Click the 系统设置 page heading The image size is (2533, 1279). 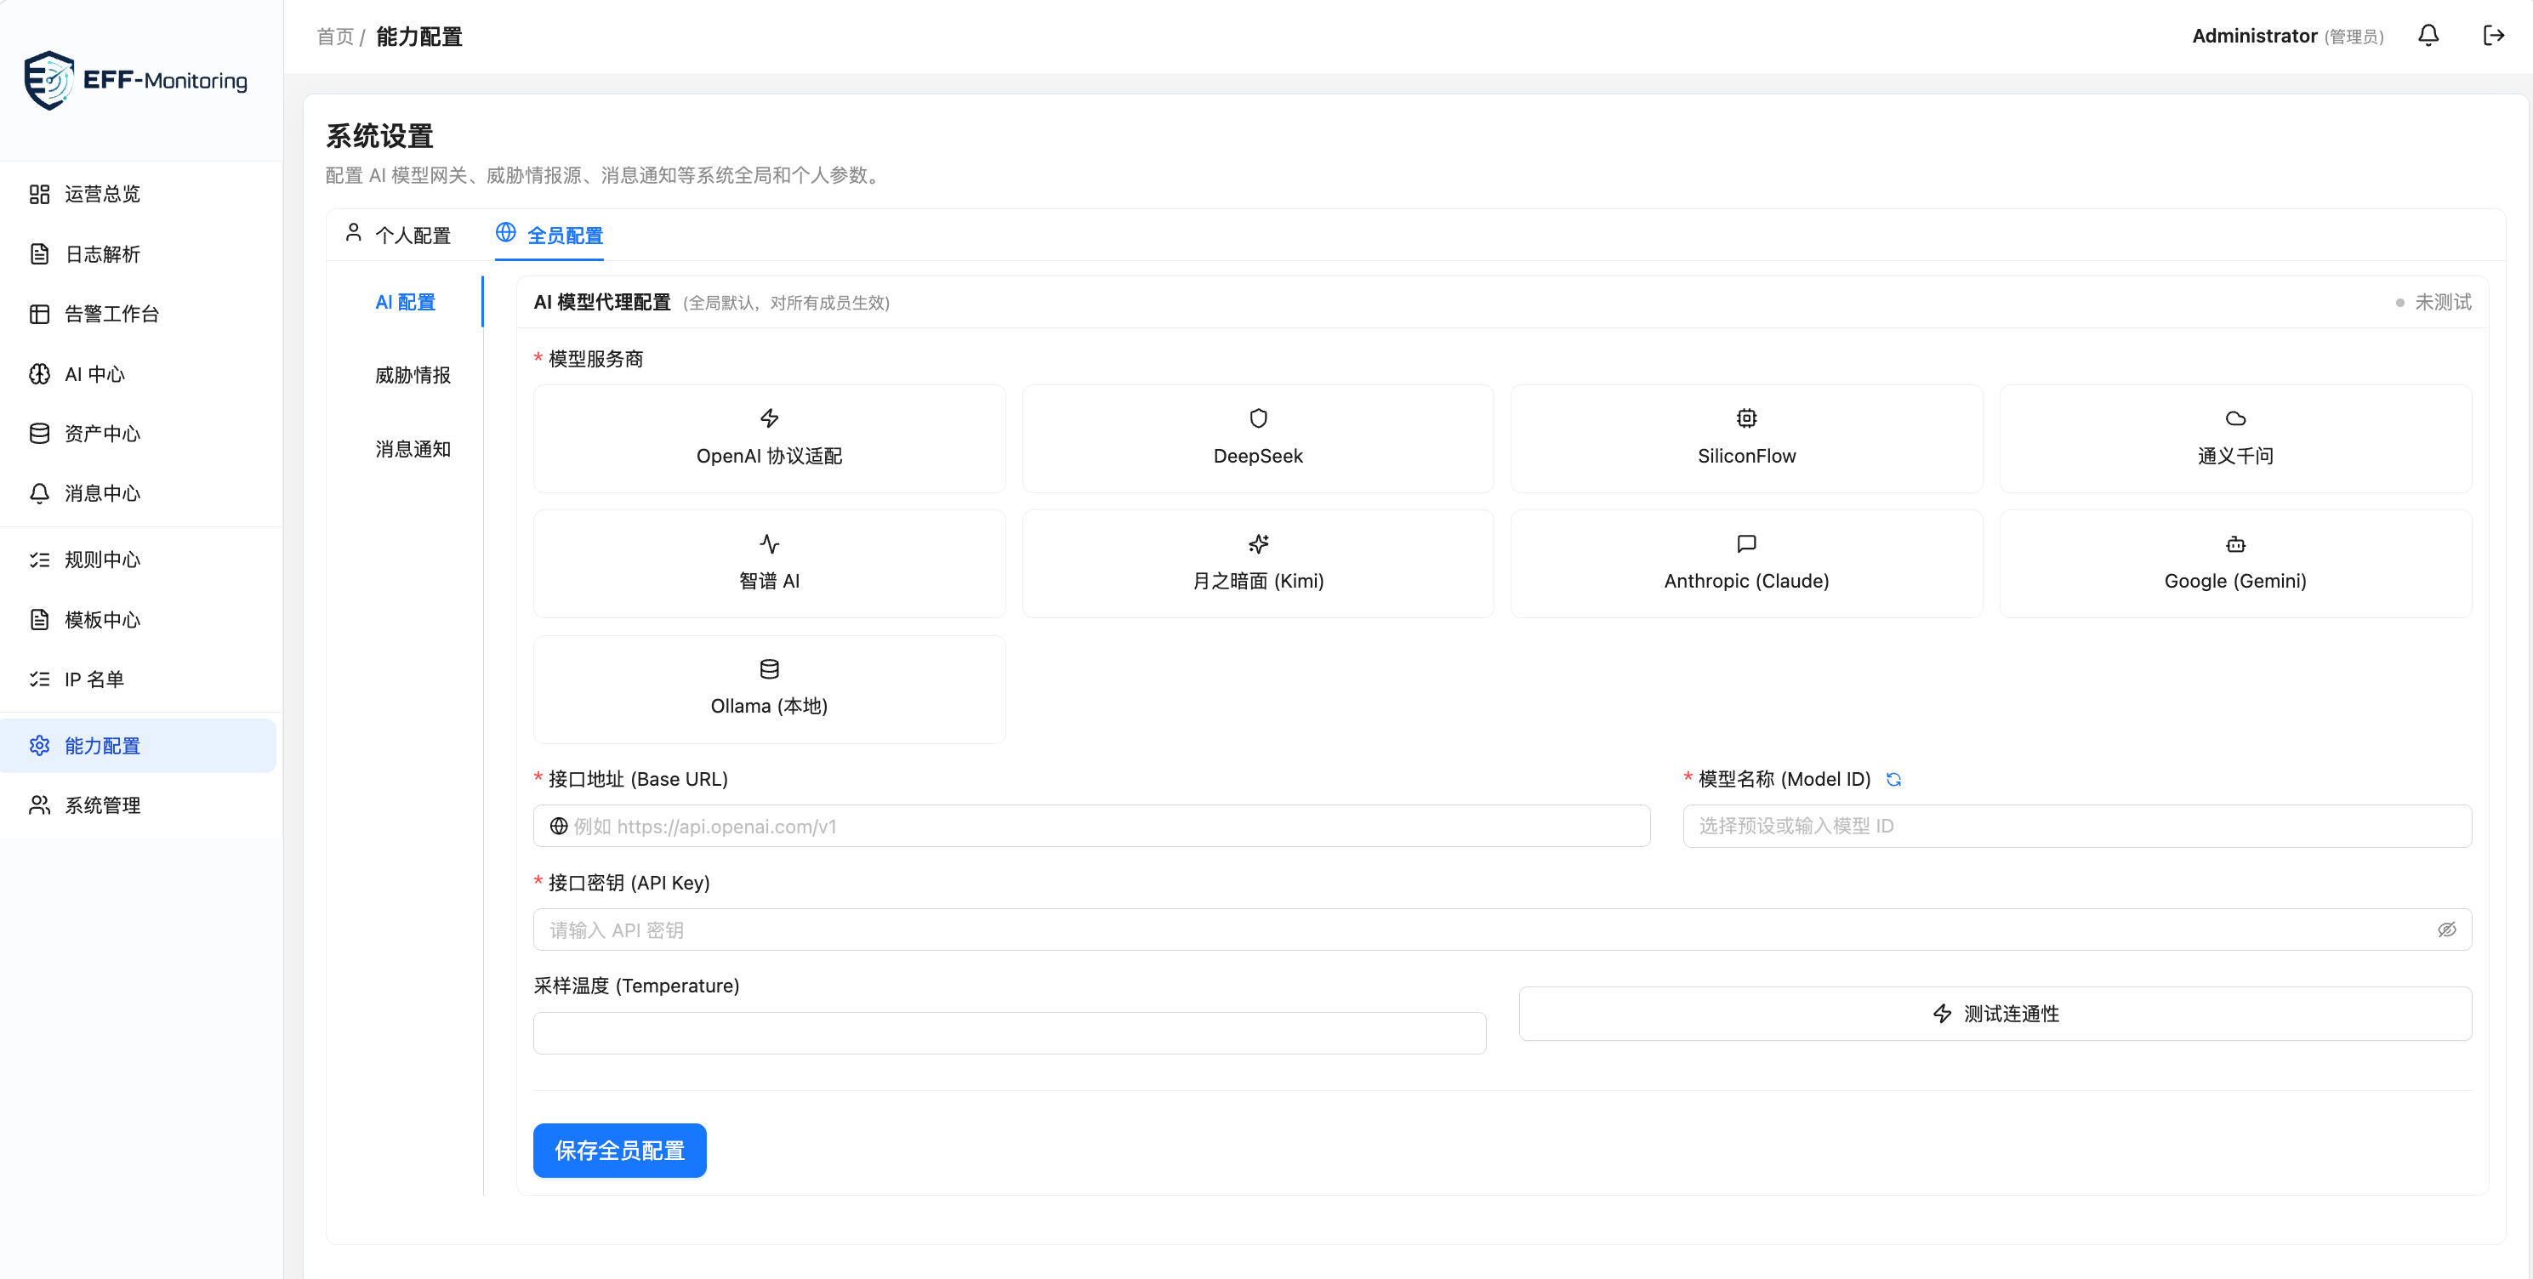(x=379, y=136)
